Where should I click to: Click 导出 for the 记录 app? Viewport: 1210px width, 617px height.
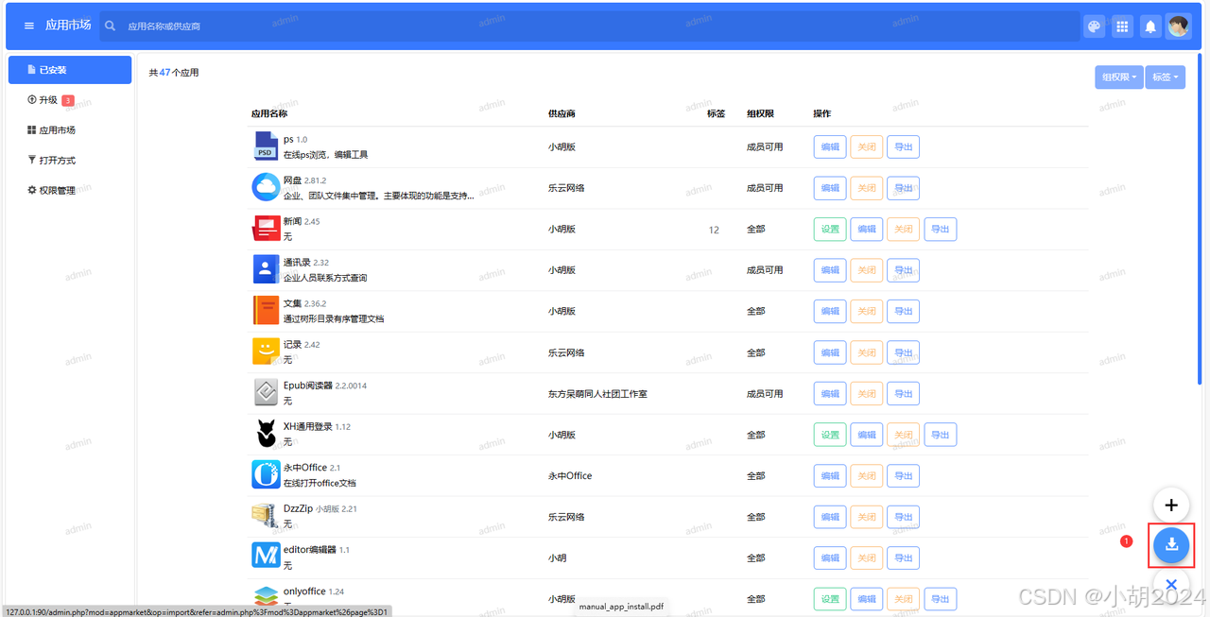(x=904, y=352)
